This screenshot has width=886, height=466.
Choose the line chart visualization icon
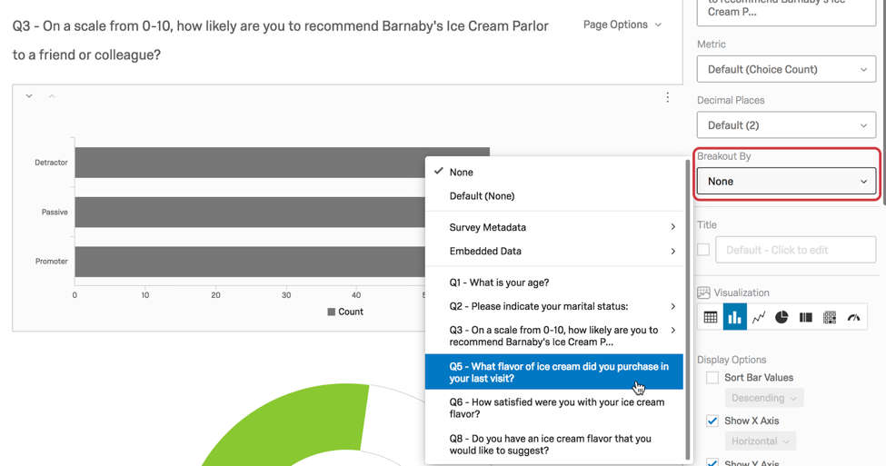click(x=758, y=317)
